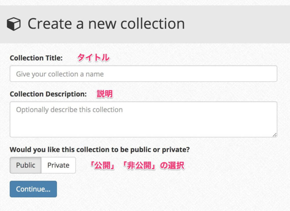290x211 pixels.
Task: Focus the 'Optionally describe this collection' textarea
Action: [143, 119]
